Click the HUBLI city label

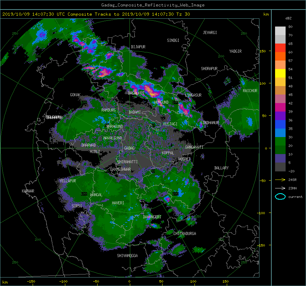tap(95, 152)
